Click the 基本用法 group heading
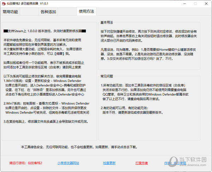 click(107, 23)
